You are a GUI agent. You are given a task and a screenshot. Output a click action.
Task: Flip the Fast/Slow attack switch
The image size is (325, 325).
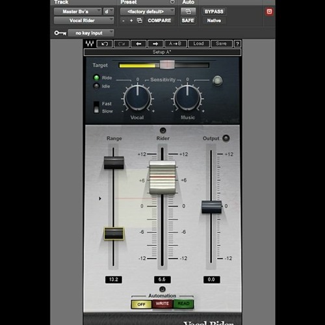96,107
